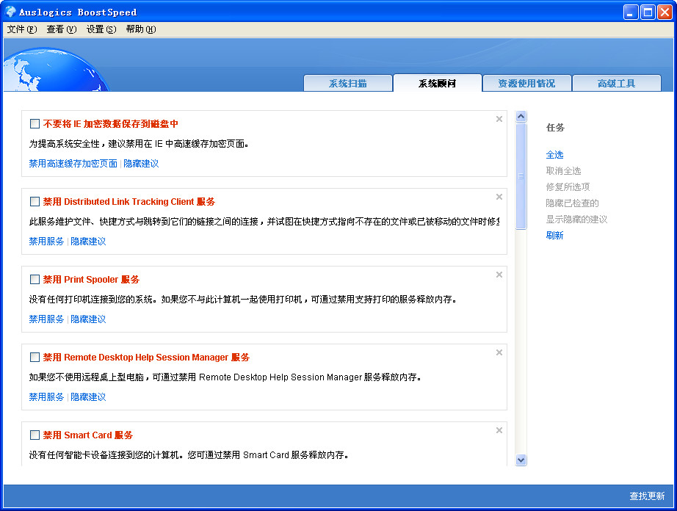Click 禁用服务 for Distributed Link Tracking Client
The height and width of the screenshot is (511, 677).
coord(46,242)
